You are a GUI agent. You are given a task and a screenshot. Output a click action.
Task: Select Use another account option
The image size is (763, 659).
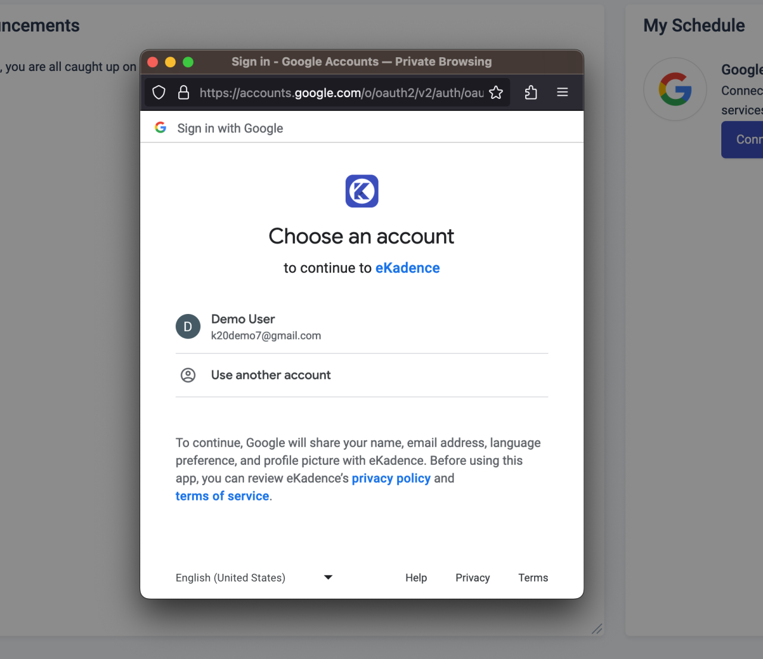coord(271,375)
